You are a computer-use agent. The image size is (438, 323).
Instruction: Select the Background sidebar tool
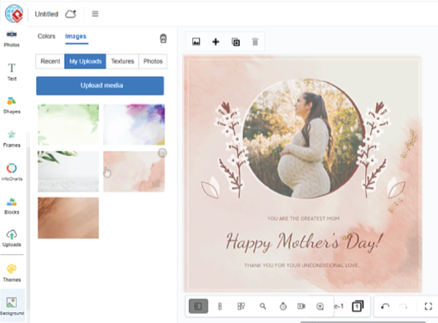click(x=12, y=306)
